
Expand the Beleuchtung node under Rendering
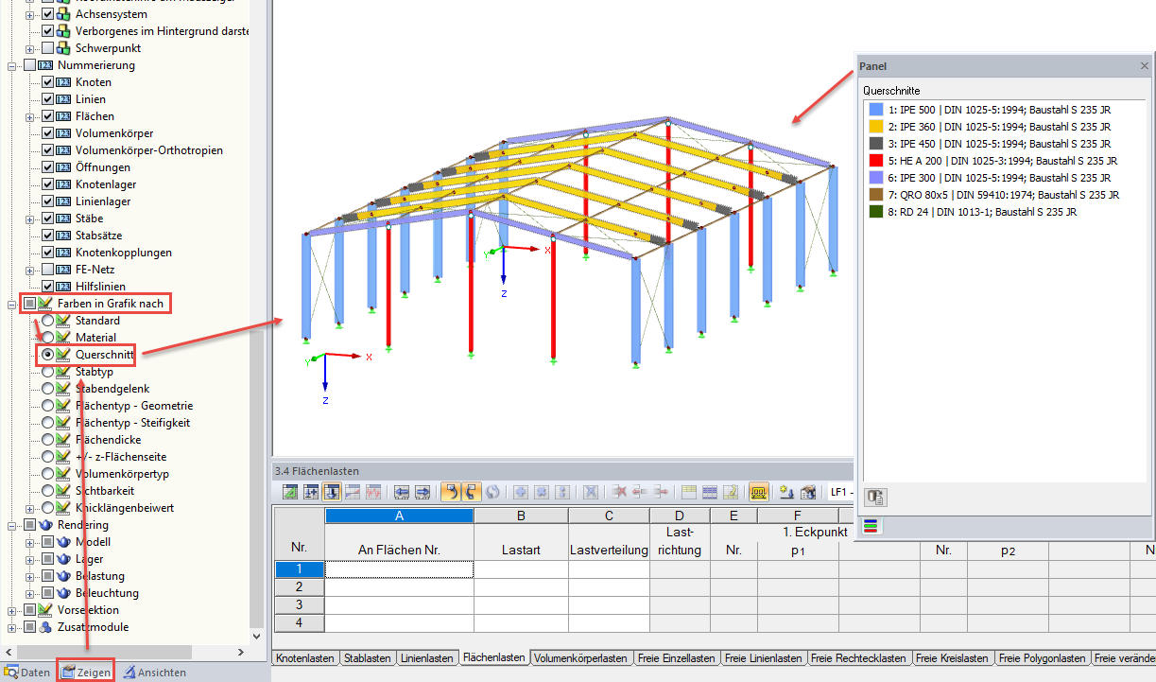tap(30, 593)
